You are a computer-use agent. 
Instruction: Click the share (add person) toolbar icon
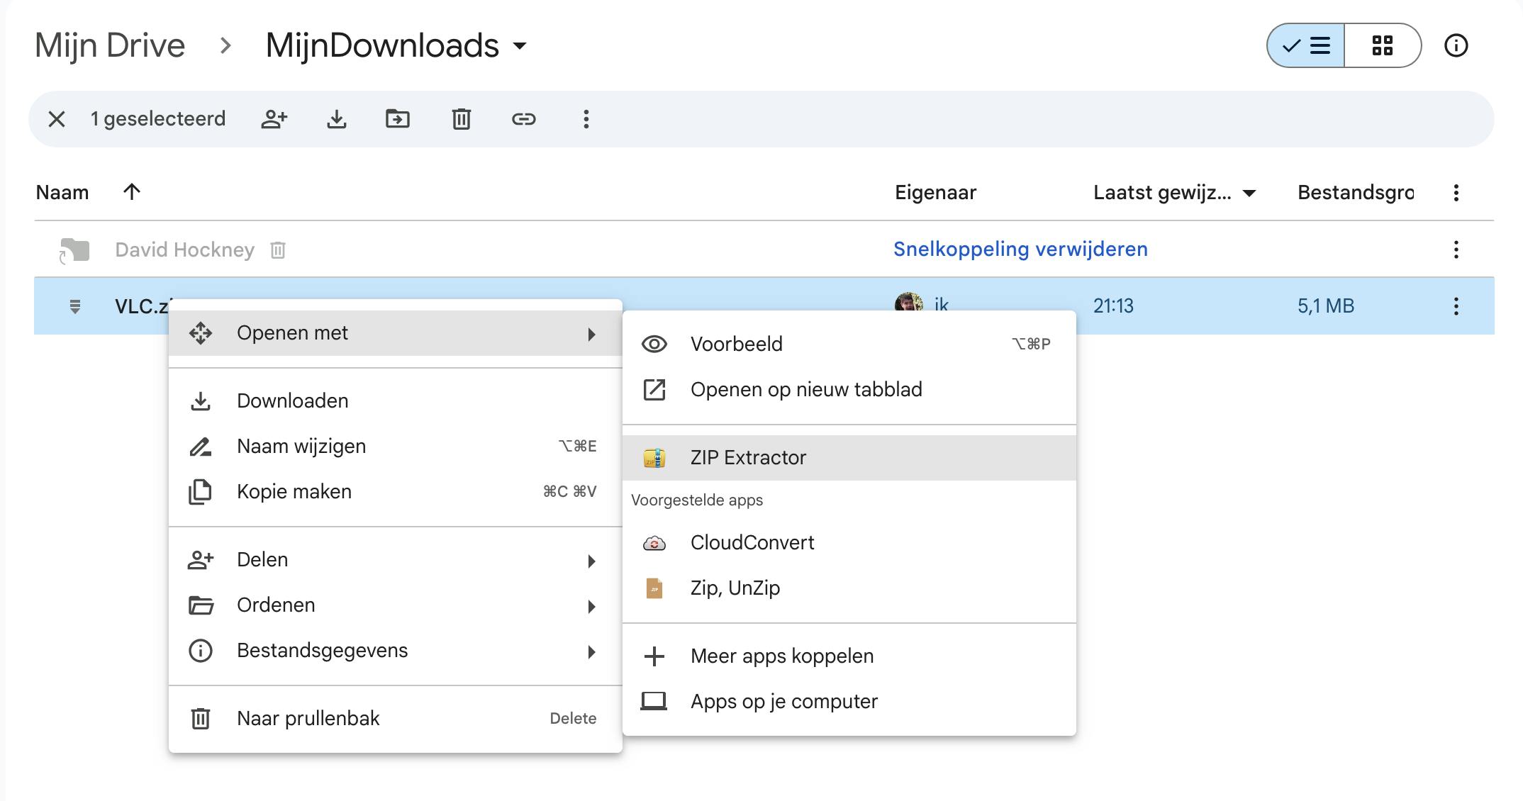[274, 119]
